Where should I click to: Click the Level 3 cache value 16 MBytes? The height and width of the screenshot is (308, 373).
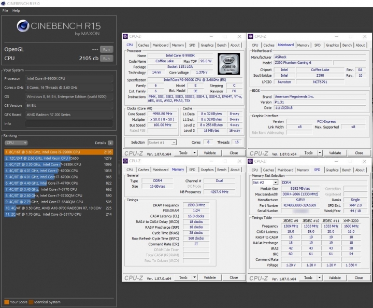[211, 131]
